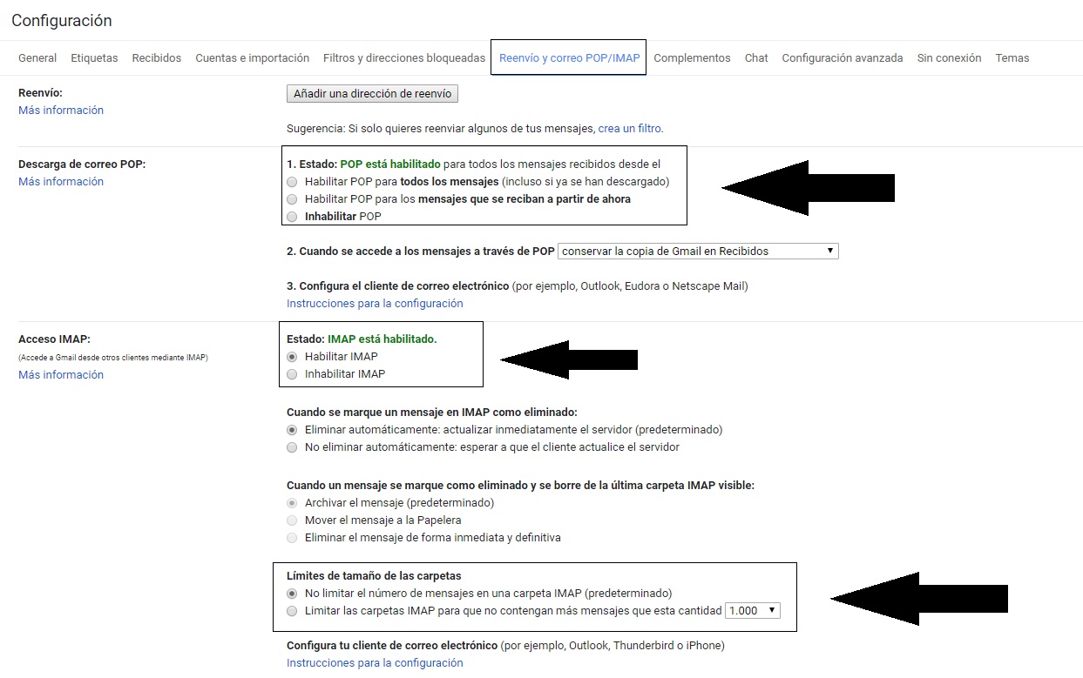Open the IMAP folder message limit dropdown

(x=752, y=611)
